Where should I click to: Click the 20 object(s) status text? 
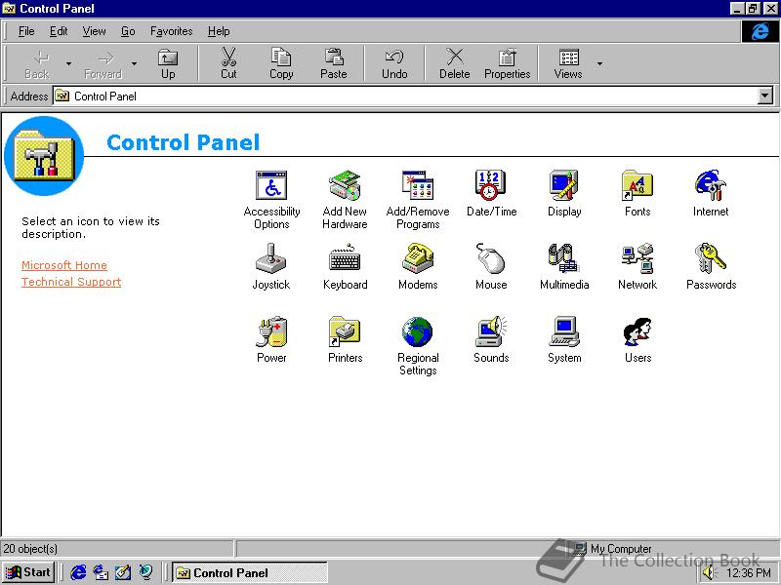tap(30, 549)
